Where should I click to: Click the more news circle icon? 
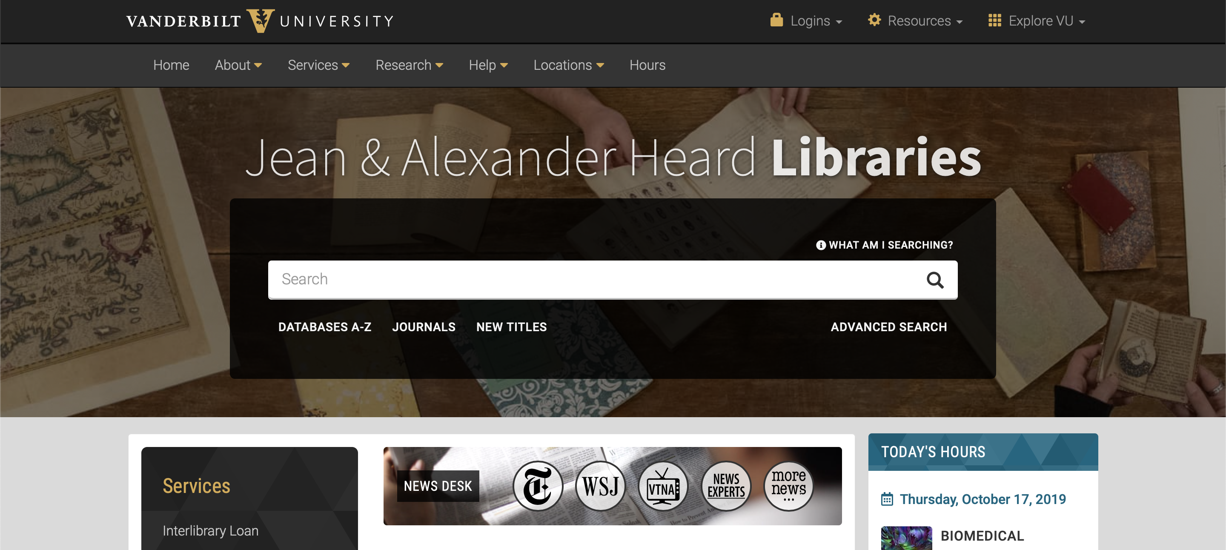click(x=789, y=486)
